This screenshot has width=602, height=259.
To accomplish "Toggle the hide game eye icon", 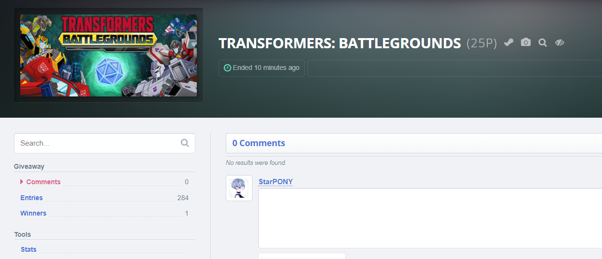I will 559,42.
